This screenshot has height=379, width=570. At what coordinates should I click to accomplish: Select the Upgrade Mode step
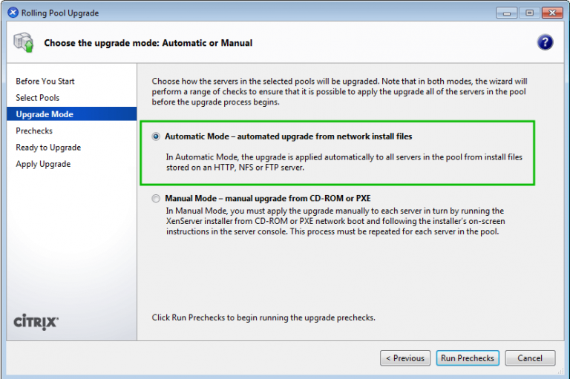(x=45, y=114)
